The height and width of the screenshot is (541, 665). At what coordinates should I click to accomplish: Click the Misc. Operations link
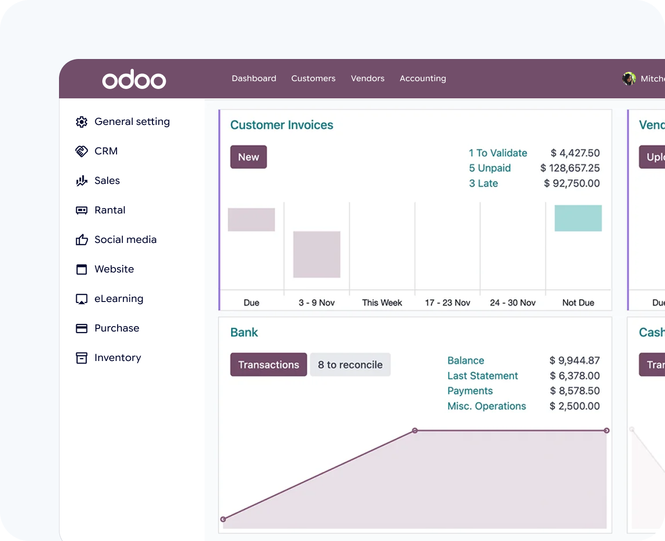pos(486,406)
